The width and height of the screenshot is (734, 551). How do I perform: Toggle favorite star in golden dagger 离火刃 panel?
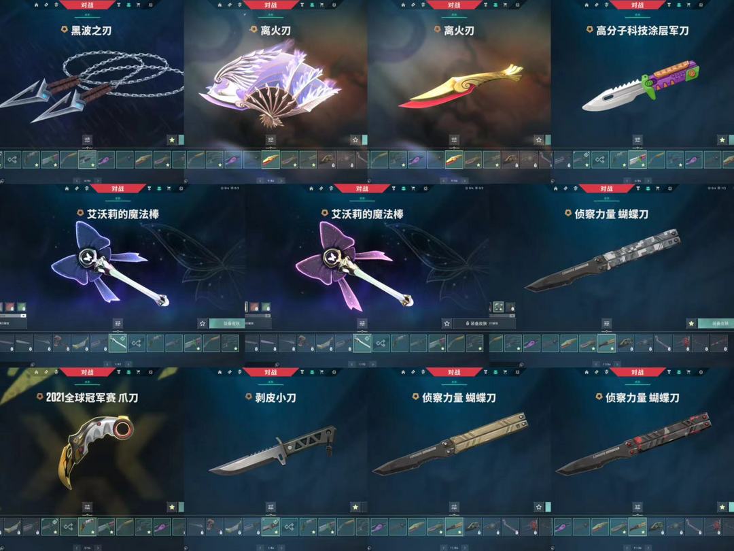click(539, 139)
